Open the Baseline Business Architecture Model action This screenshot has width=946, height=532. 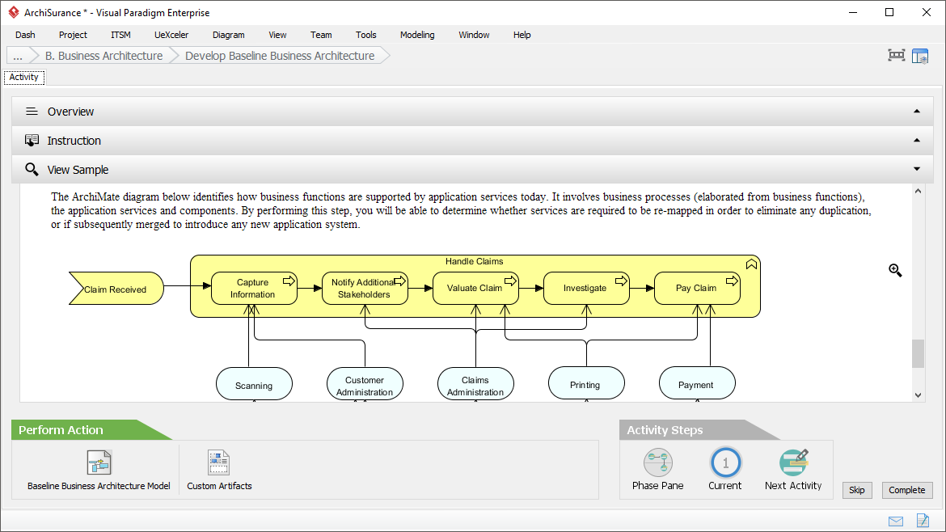coord(99,462)
